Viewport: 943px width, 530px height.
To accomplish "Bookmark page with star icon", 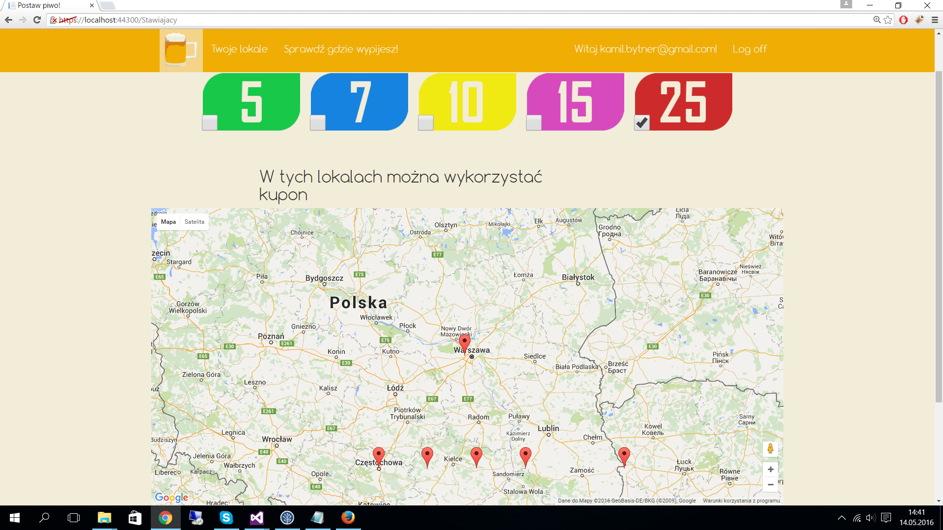I will coord(888,20).
